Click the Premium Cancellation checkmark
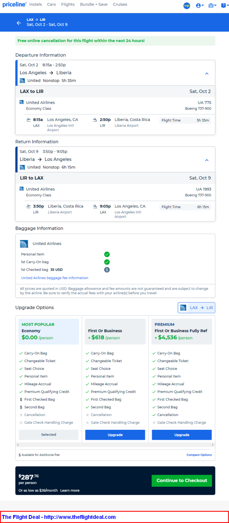This screenshot has width=229, height=523. tap(154, 415)
